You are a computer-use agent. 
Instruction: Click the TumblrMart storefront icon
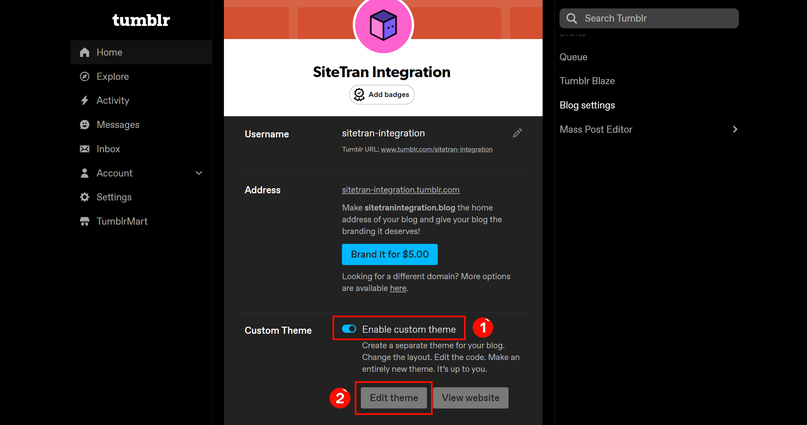point(85,221)
